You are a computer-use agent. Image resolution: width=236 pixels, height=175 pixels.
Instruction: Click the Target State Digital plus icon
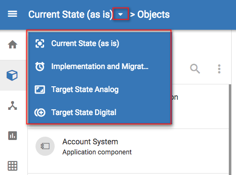tap(40, 113)
